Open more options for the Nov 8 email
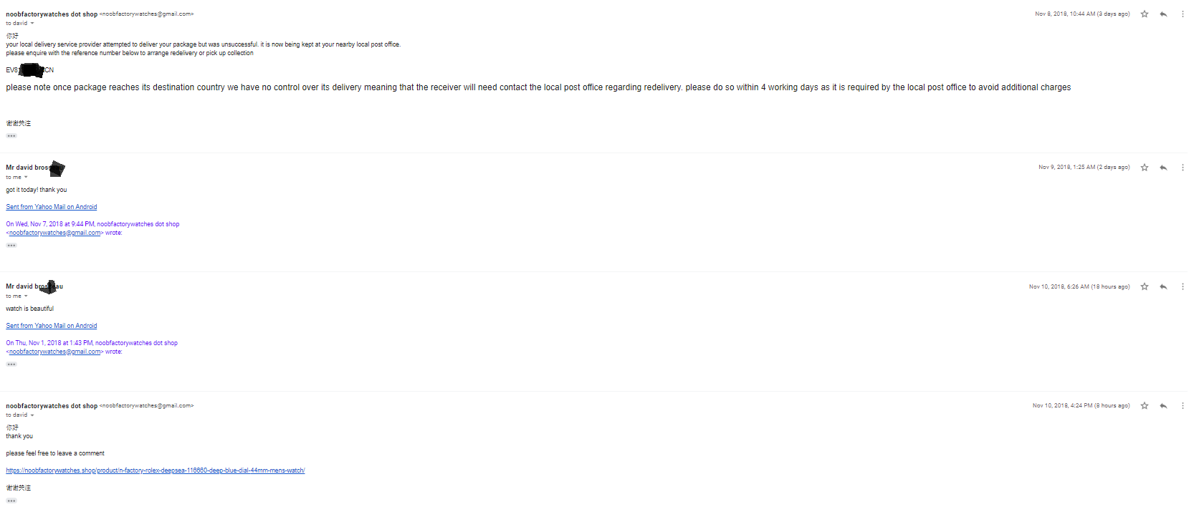This screenshot has height=512, width=1194. pyautogui.click(x=1183, y=14)
